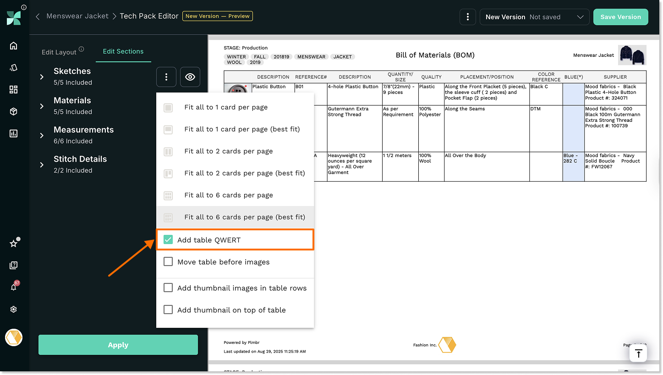Open notifications bell with 87 badge
The width and height of the screenshot is (663, 375).
(x=13, y=287)
